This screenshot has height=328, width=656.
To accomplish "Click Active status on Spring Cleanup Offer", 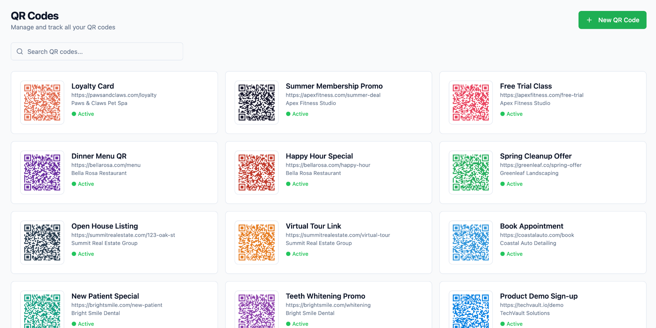I will [x=511, y=184].
